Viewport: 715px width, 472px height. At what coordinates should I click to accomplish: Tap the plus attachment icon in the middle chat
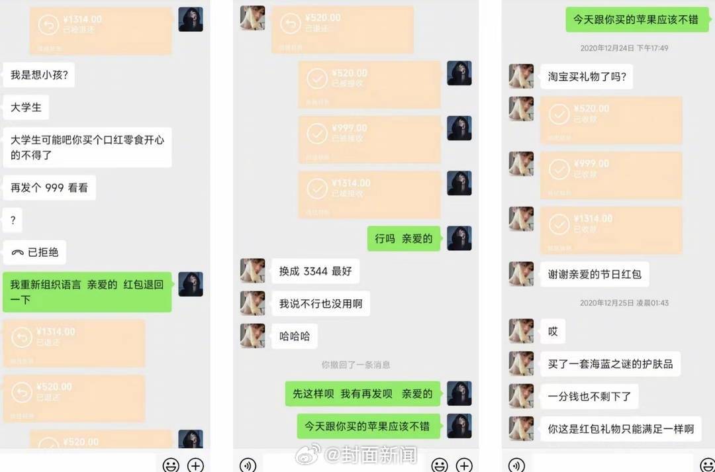[x=464, y=465]
